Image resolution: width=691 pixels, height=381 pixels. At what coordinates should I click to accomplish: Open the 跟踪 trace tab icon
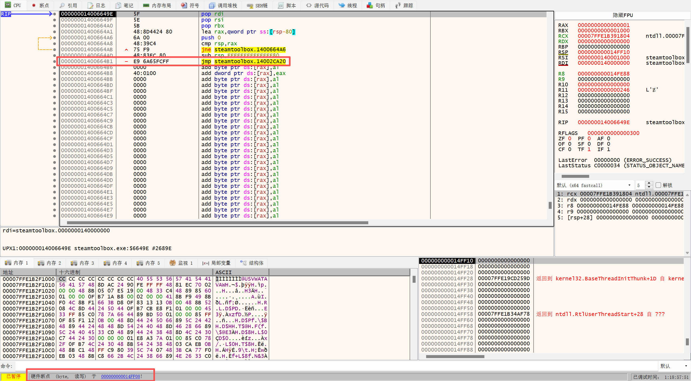point(398,5)
